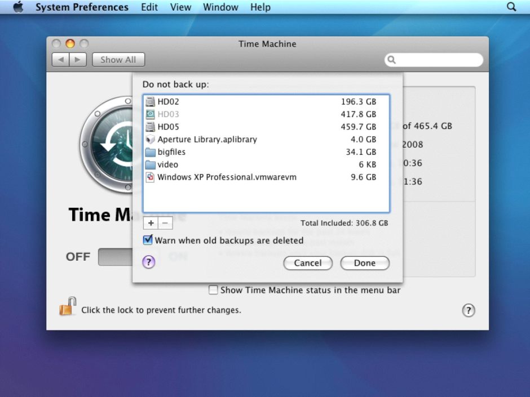Click the help button at bottom right
This screenshot has height=397, width=530.
click(469, 310)
